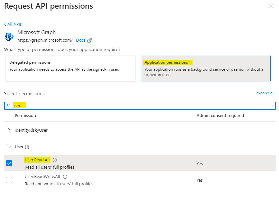
Task: Clear the permissions search box
Action: (272, 106)
